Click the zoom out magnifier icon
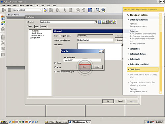The height and width of the screenshot is (124, 165). 103,10
